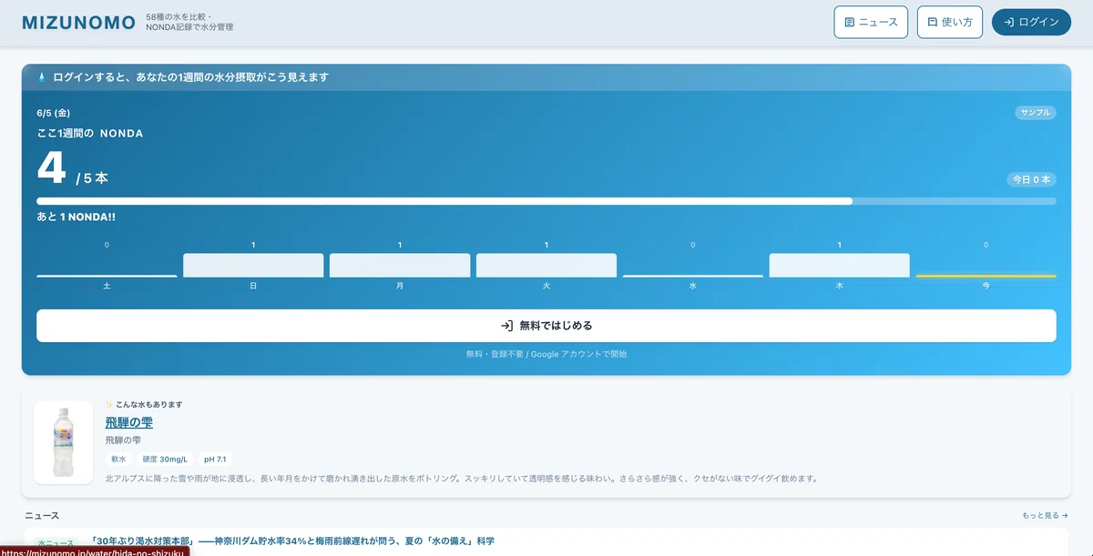Click the pH 7.1 tag

click(x=215, y=460)
